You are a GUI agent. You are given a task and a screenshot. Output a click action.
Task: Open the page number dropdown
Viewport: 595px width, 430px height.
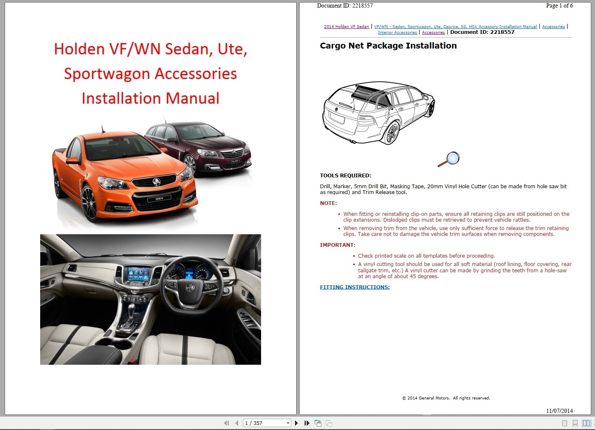[x=287, y=423]
